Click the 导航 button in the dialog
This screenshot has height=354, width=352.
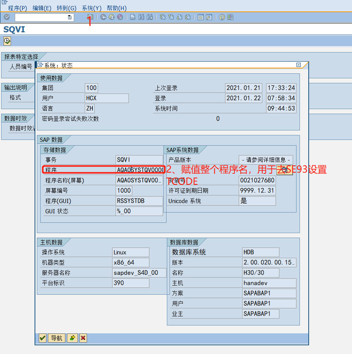click(x=56, y=338)
